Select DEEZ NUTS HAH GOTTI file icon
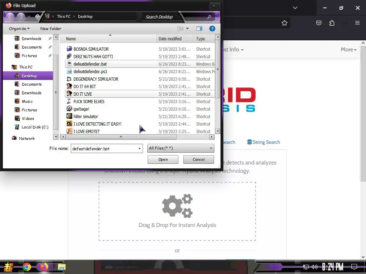Image resolution: width=366 pixels, height=274 pixels. click(69, 56)
